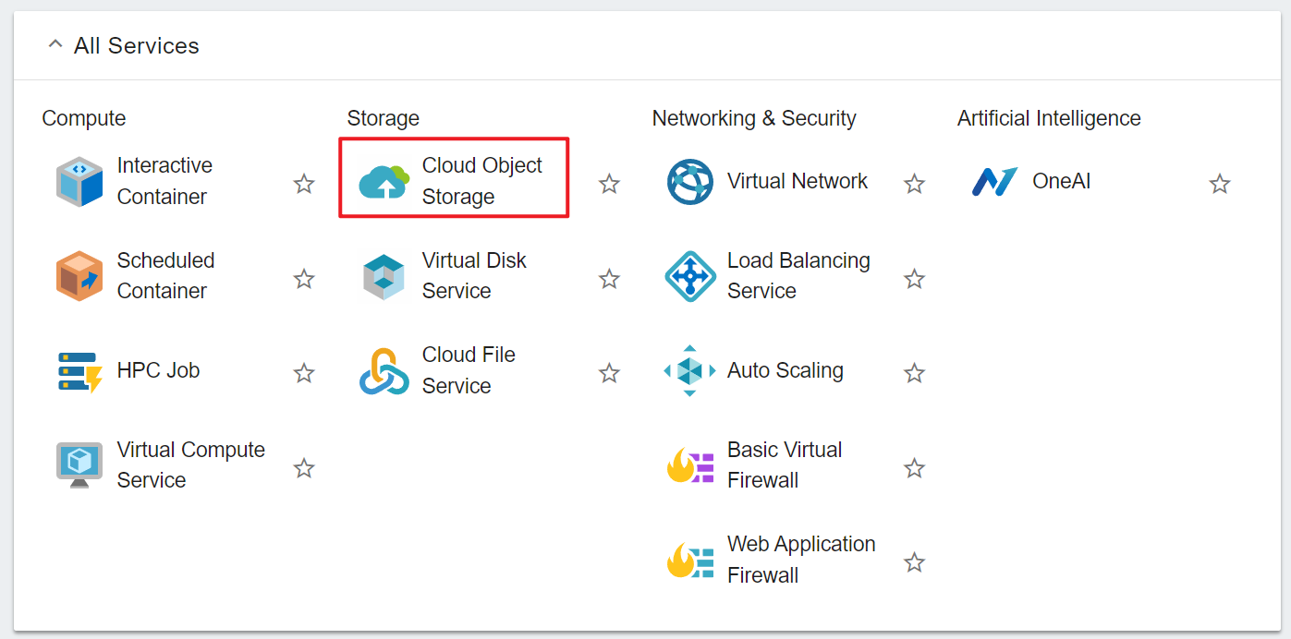
Task: Click the Scheduled Container orange box icon
Action: pyautogui.click(x=79, y=276)
